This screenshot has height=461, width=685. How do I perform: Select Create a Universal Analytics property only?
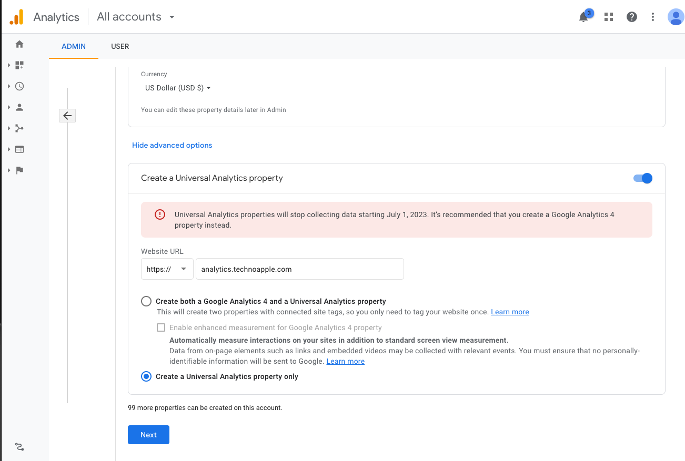(146, 376)
